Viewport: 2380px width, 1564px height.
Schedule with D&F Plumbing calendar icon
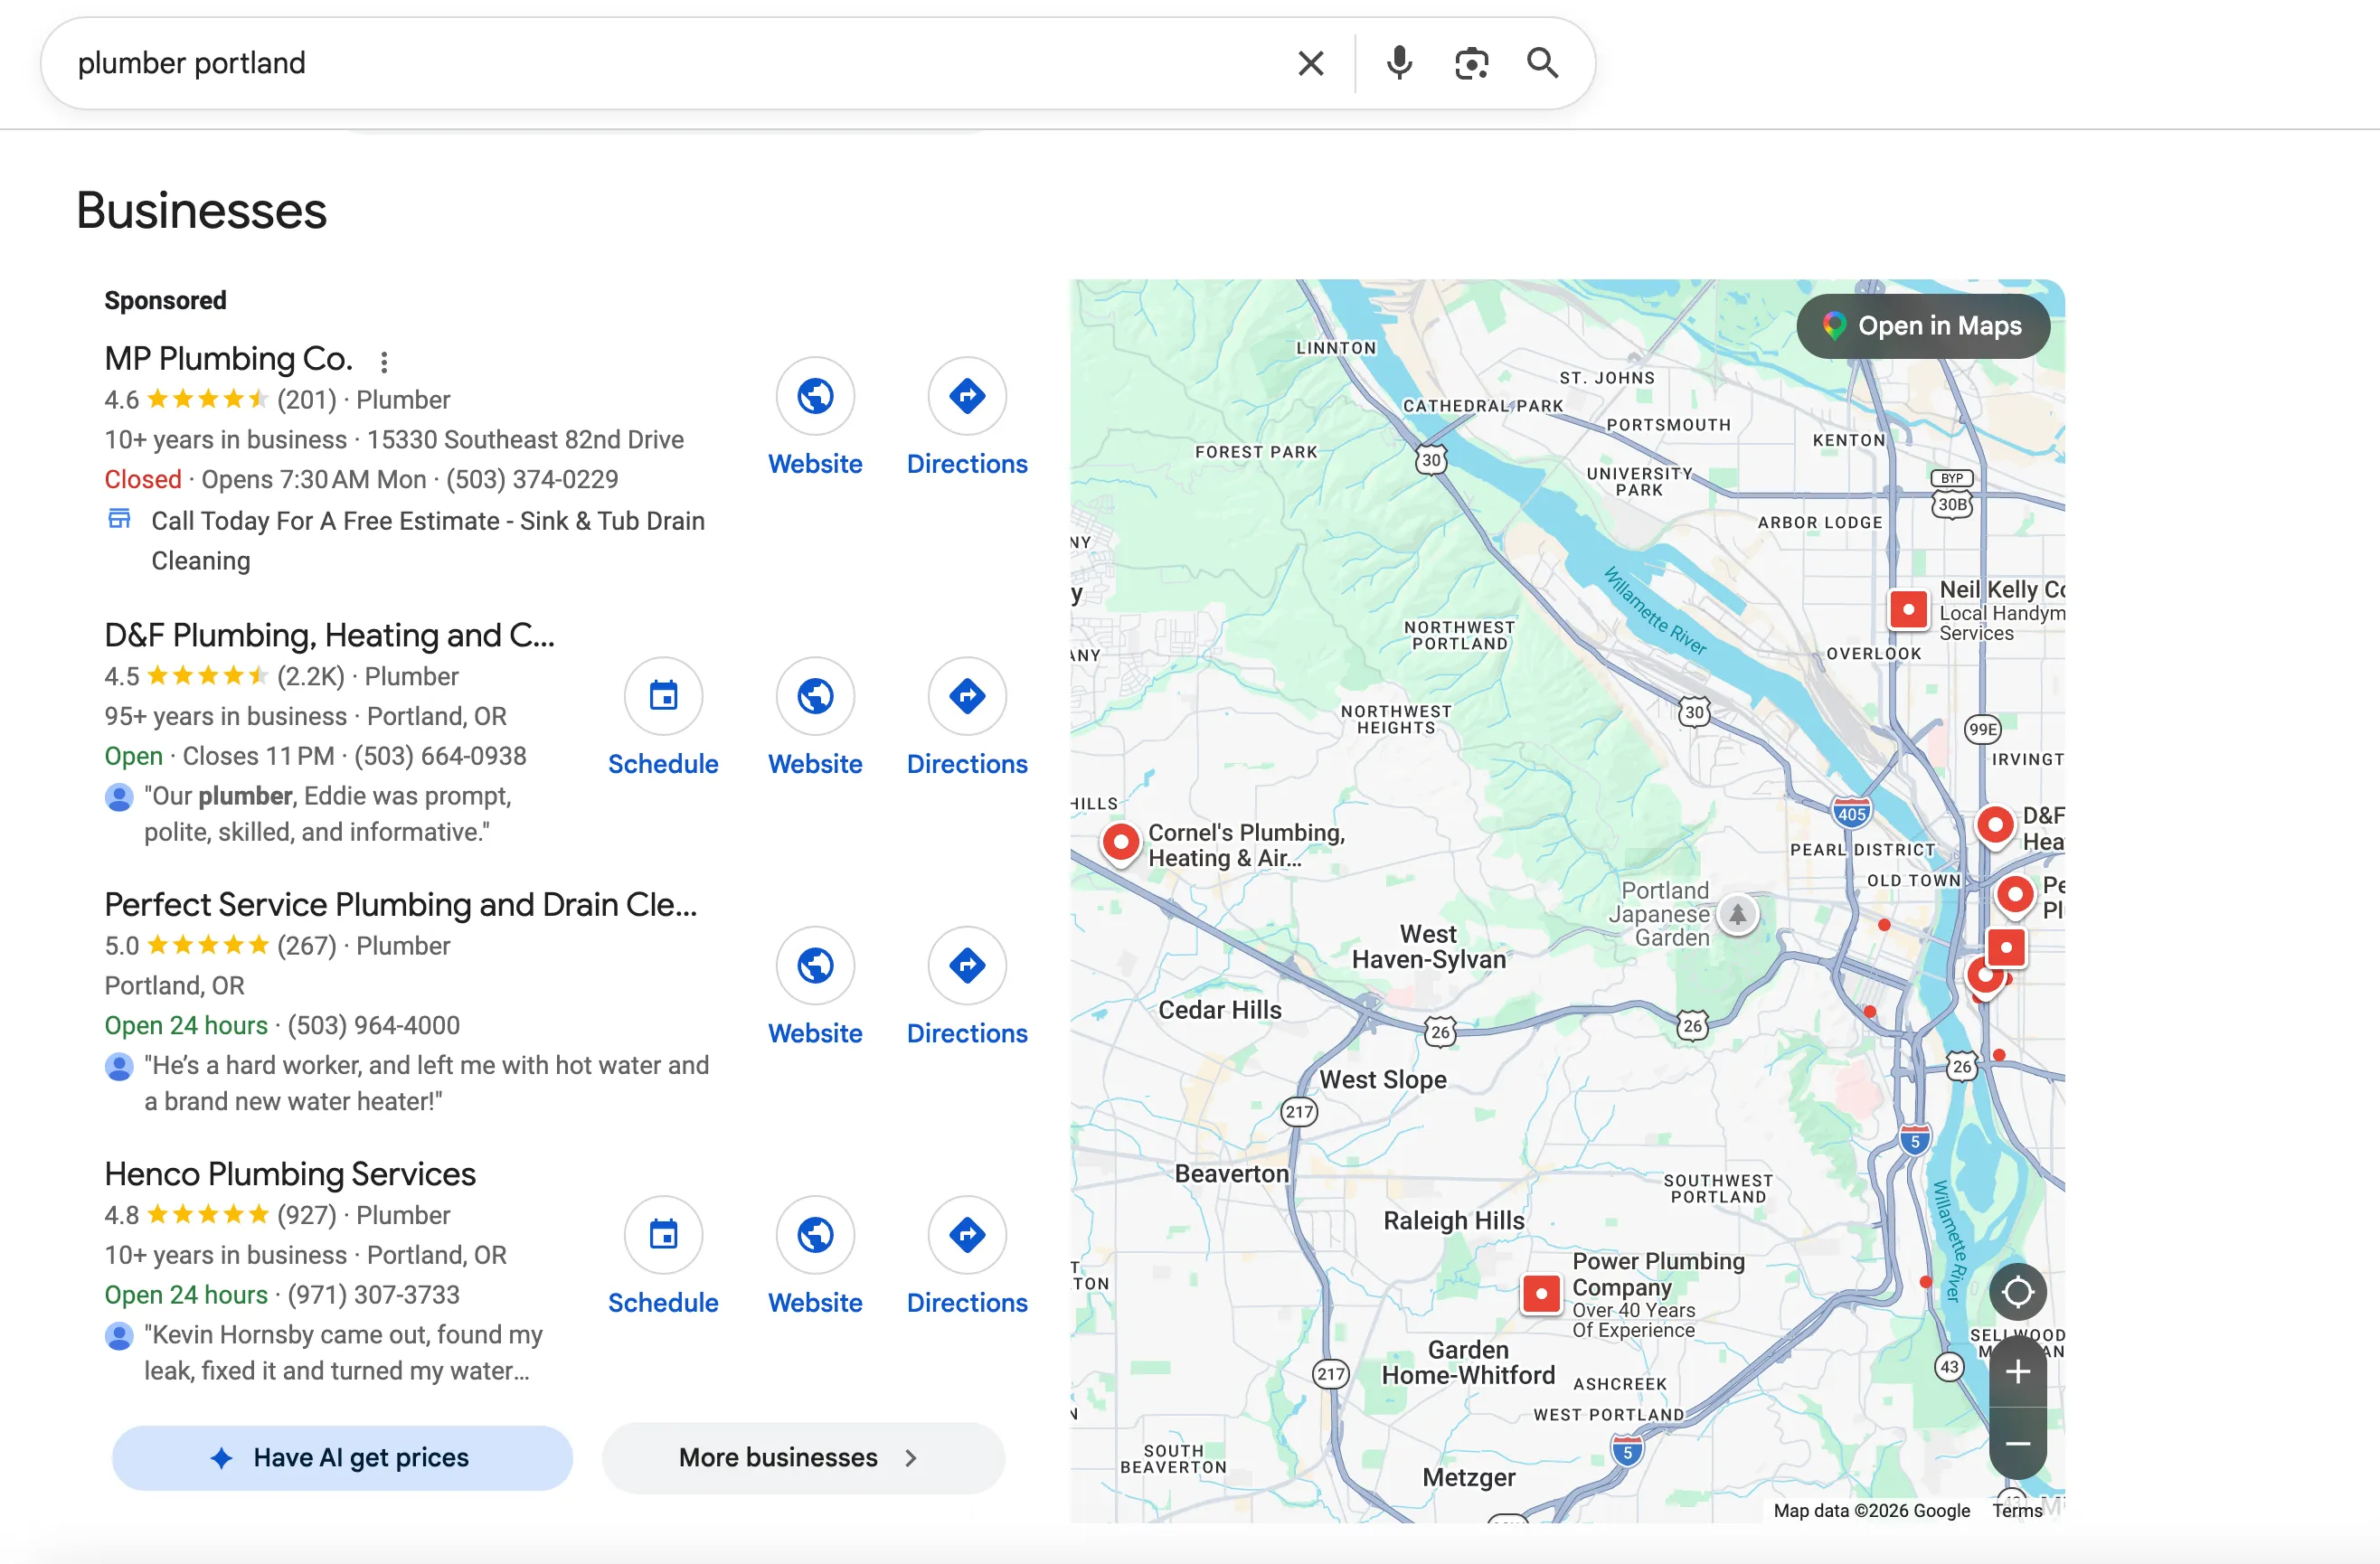click(663, 696)
